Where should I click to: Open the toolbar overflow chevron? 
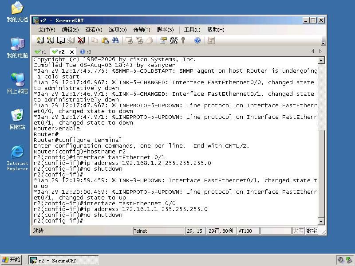coord(323,43)
